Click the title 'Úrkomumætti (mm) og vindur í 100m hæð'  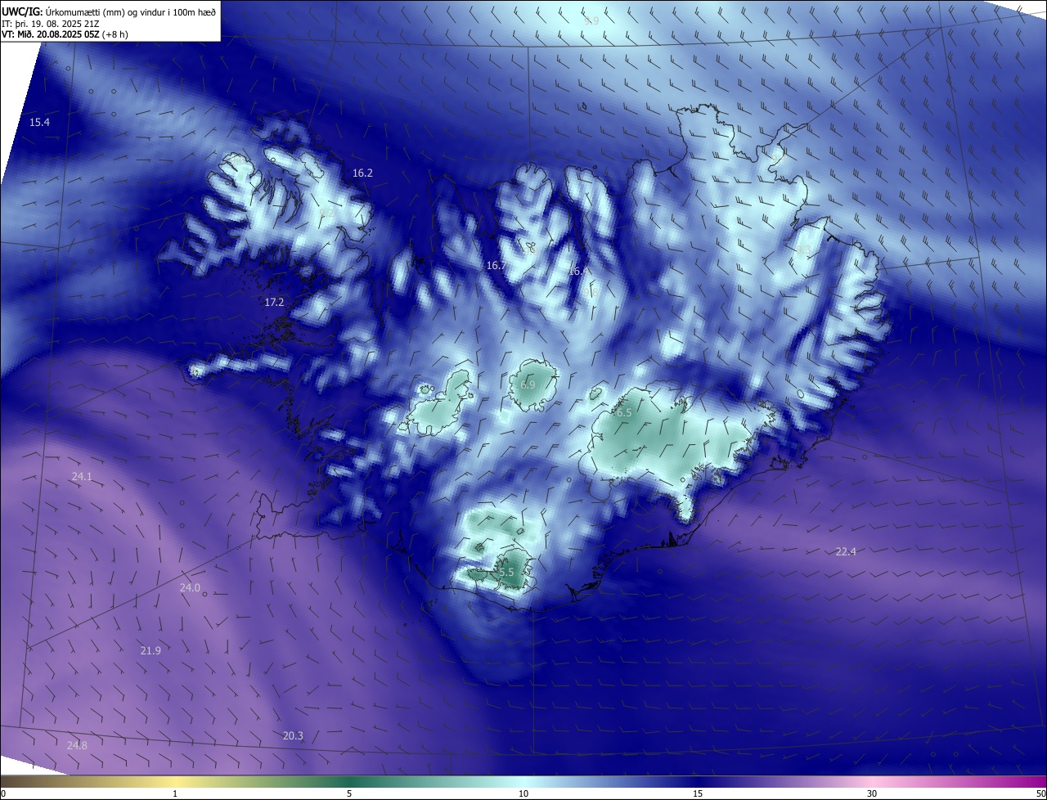131,11
